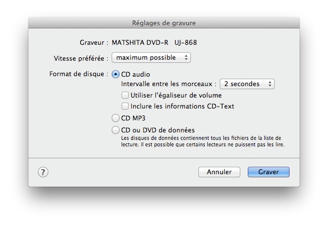
Task: Click the Réglages de gravure title bar
Action: tap(164, 22)
